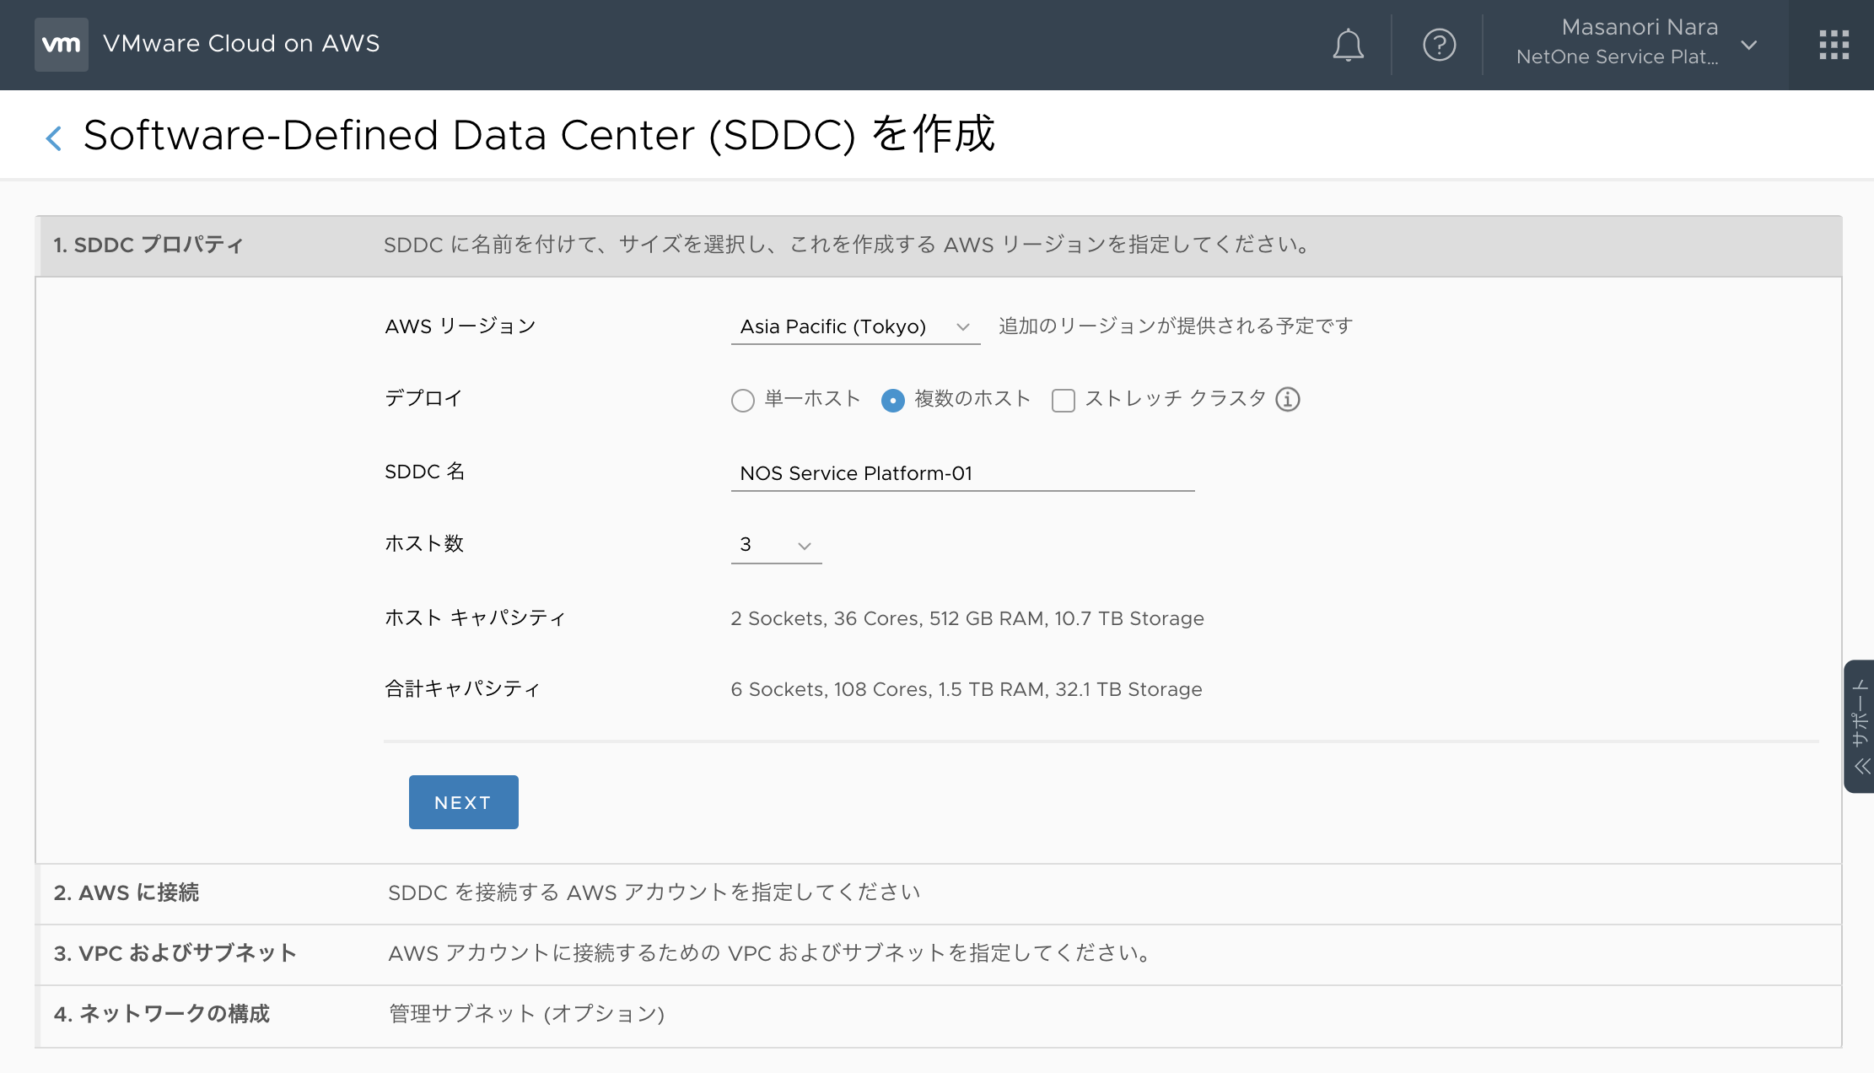This screenshot has height=1073, width=1874.
Task: Click info icon next to stretched cluster
Action: [x=1287, y=399]
